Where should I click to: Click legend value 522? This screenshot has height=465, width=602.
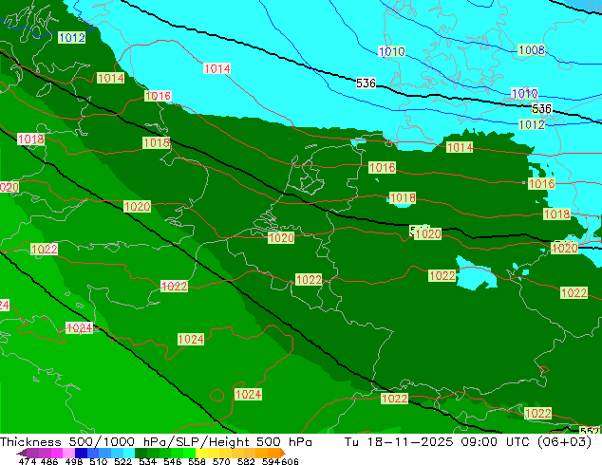(122, 461)
